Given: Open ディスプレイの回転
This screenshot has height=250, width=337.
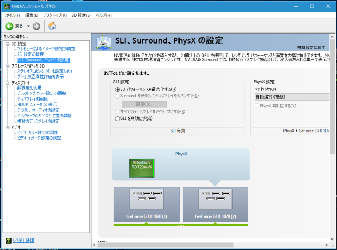Looking at the screenshot, I should point(33,99).
